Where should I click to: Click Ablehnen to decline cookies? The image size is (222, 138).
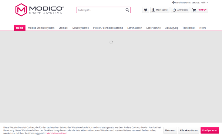[x=170, y=130]
